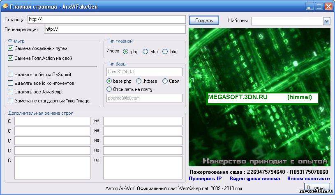Click the fourth 'на' target string field
Image resolution: width=335 pixels, height=195 pixels.
[143, 150]
